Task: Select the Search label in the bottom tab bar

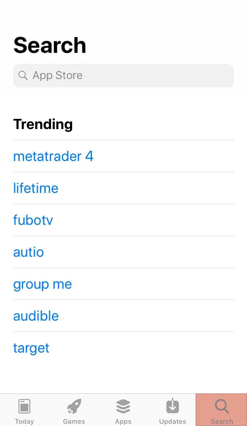Action: [222, 421]
